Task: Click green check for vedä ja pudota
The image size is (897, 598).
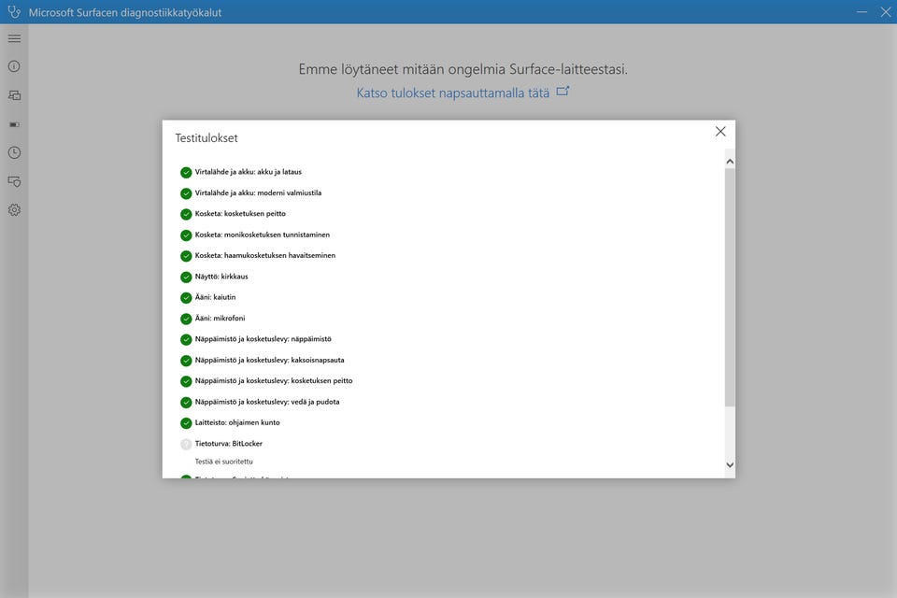Action: tap(186, 403)
